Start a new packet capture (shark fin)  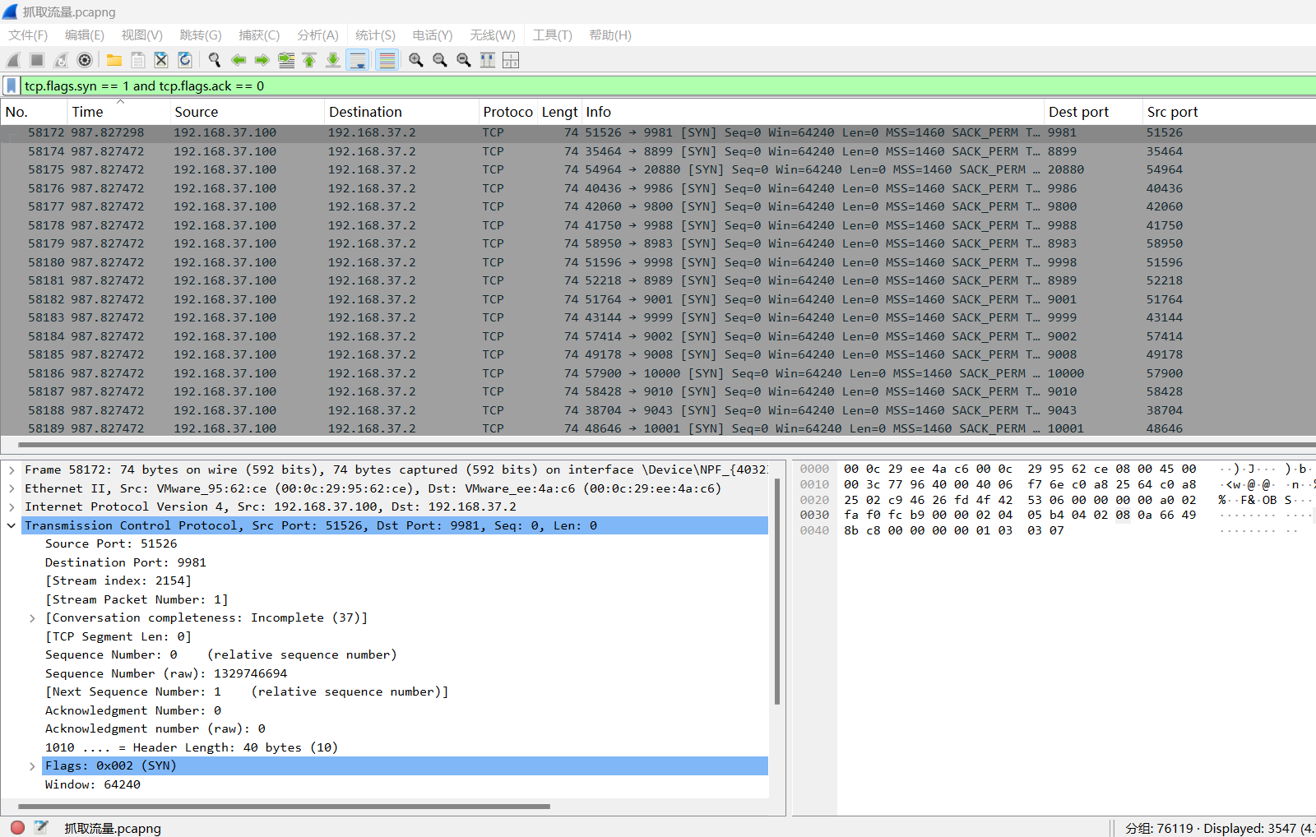point(13,60)
